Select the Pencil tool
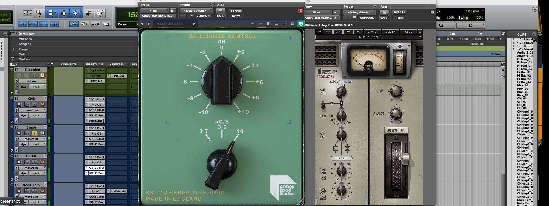 (x=100, y=13)
